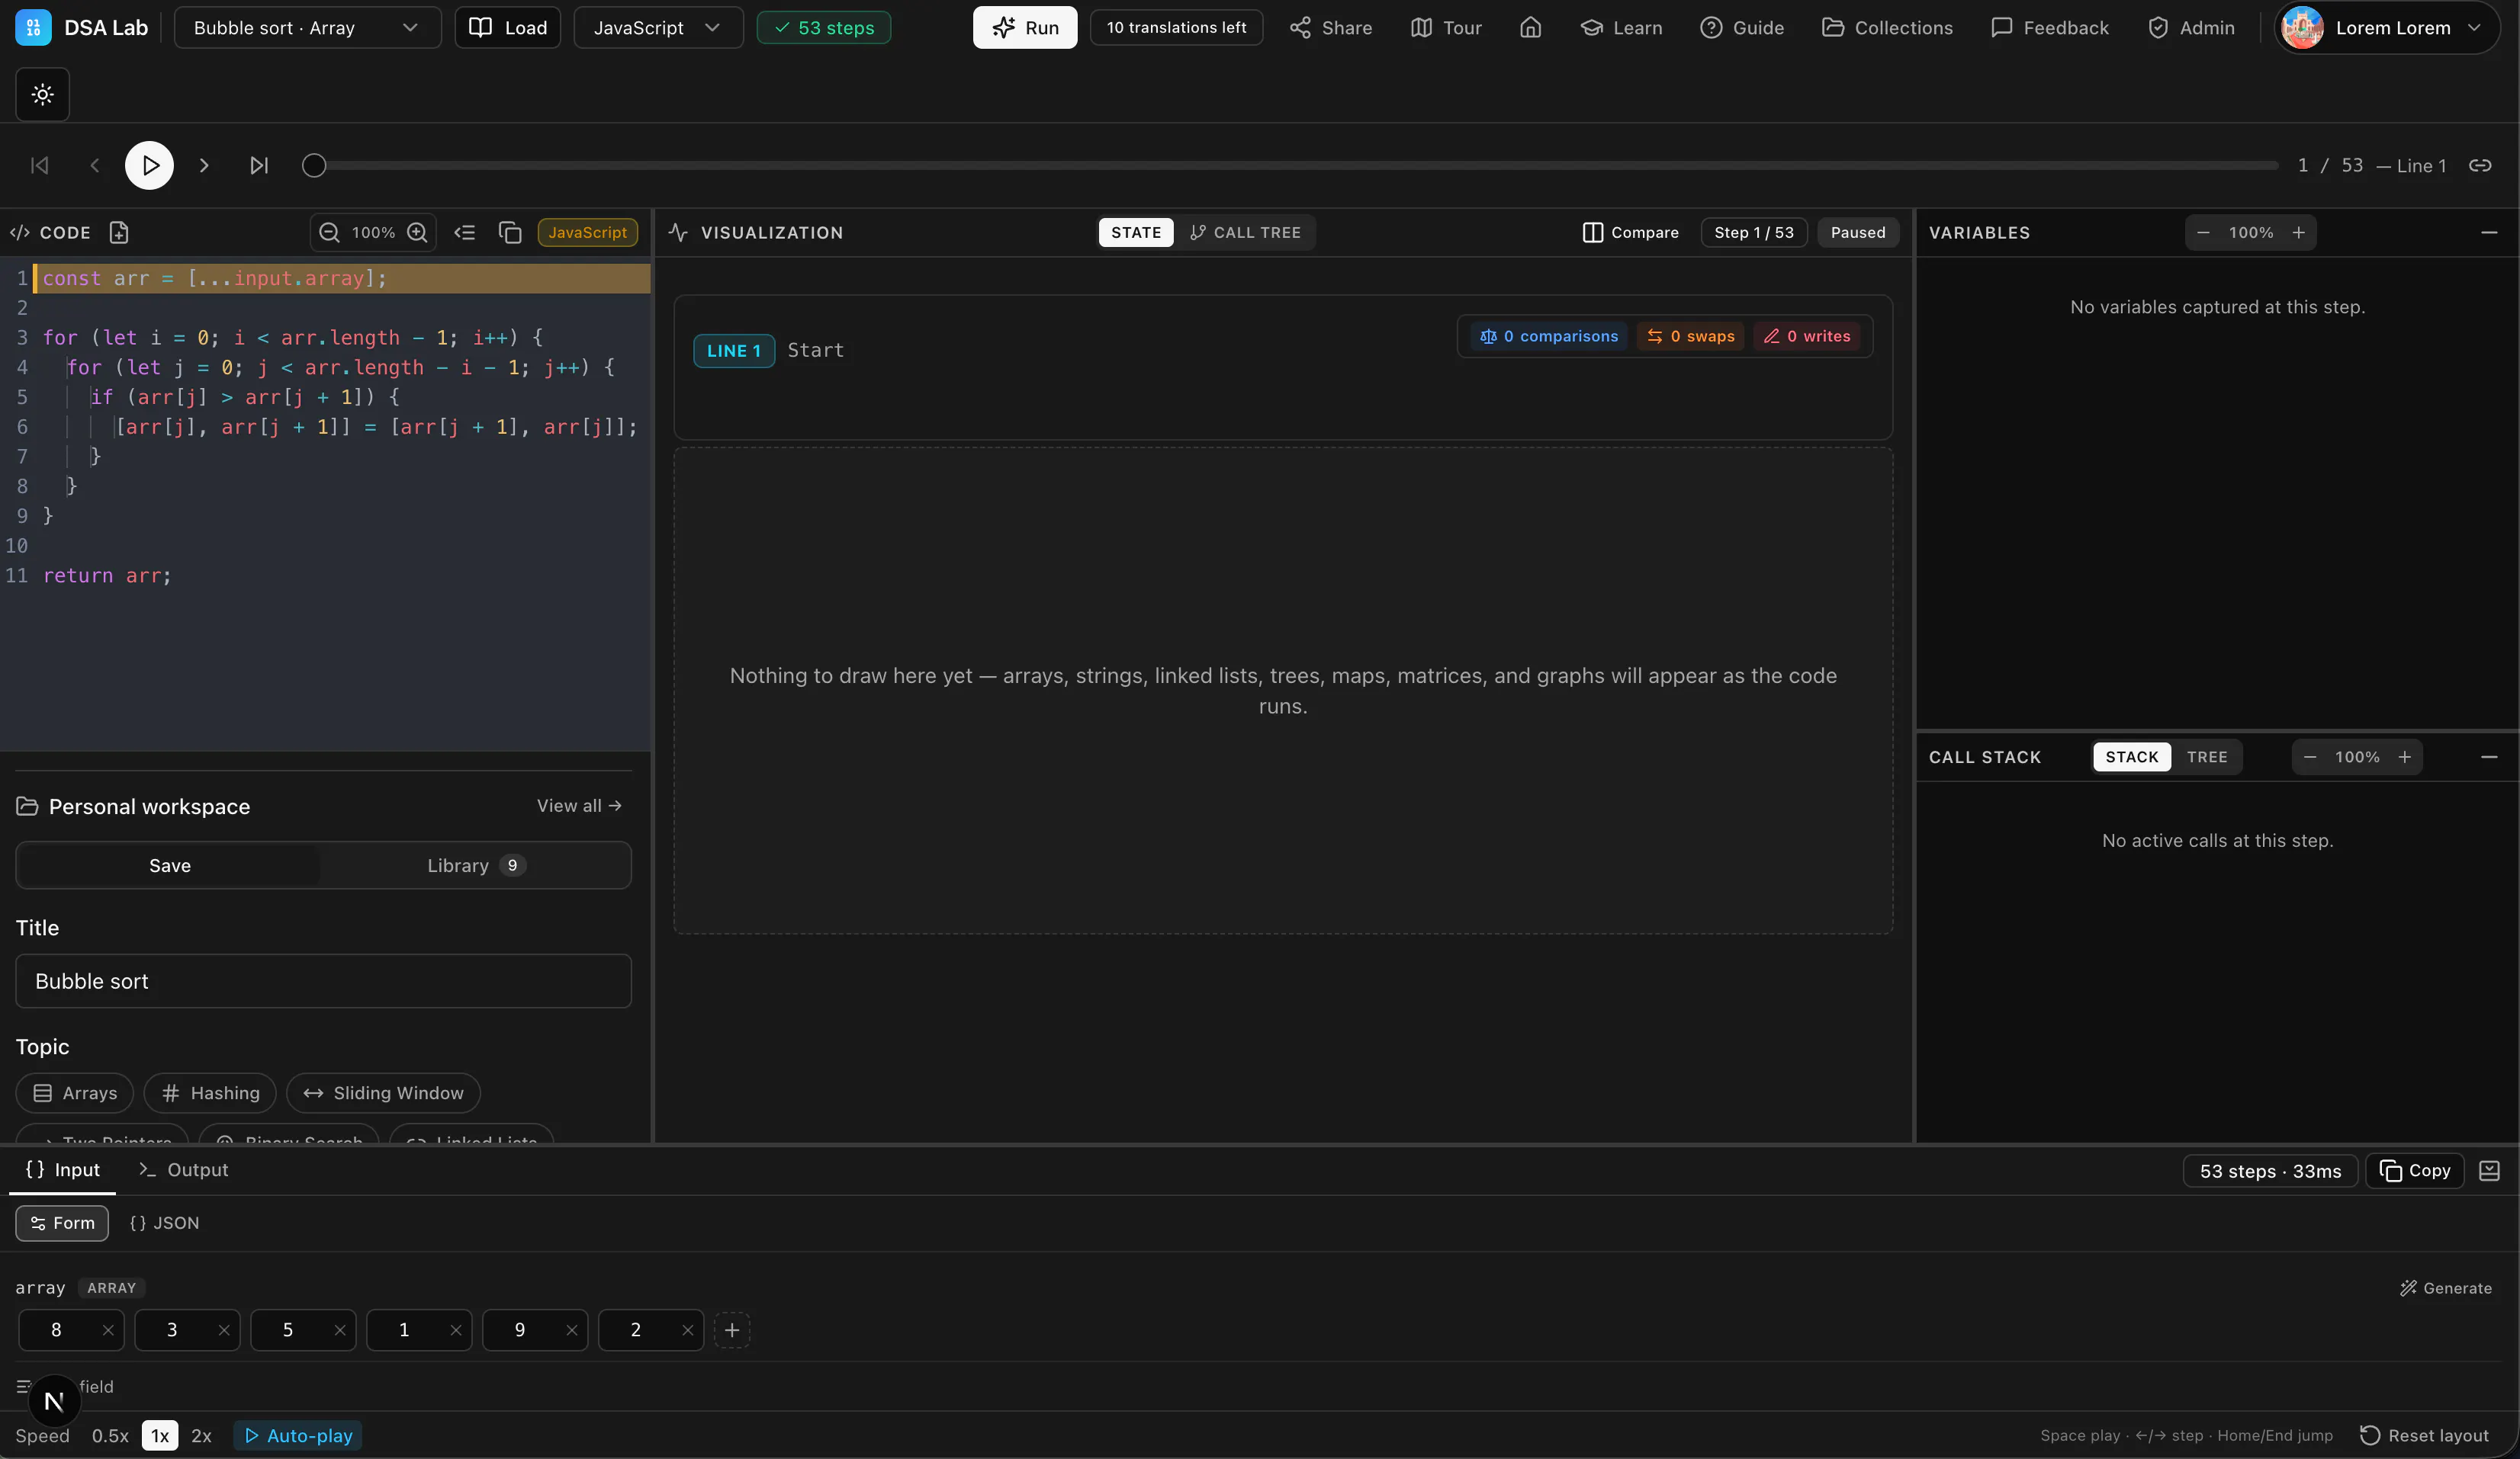2520x1459 pixels.
Task: Select the Arrays topic chip
Action: [75, 1093]
